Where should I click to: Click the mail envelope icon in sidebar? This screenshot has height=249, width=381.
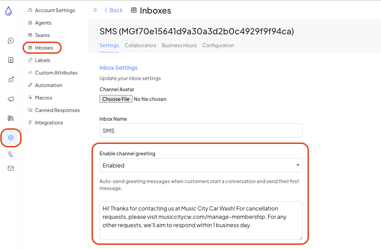tap(11, 168)
